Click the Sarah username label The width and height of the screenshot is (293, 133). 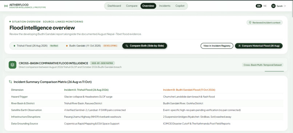coord(280,6)
